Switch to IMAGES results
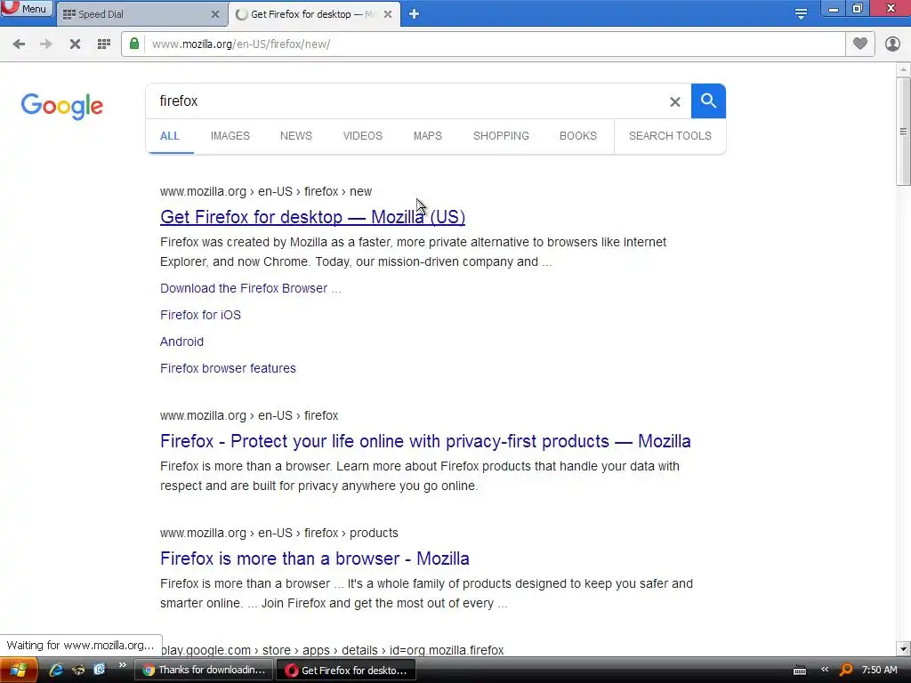911x683 pixels. (230, 136)
